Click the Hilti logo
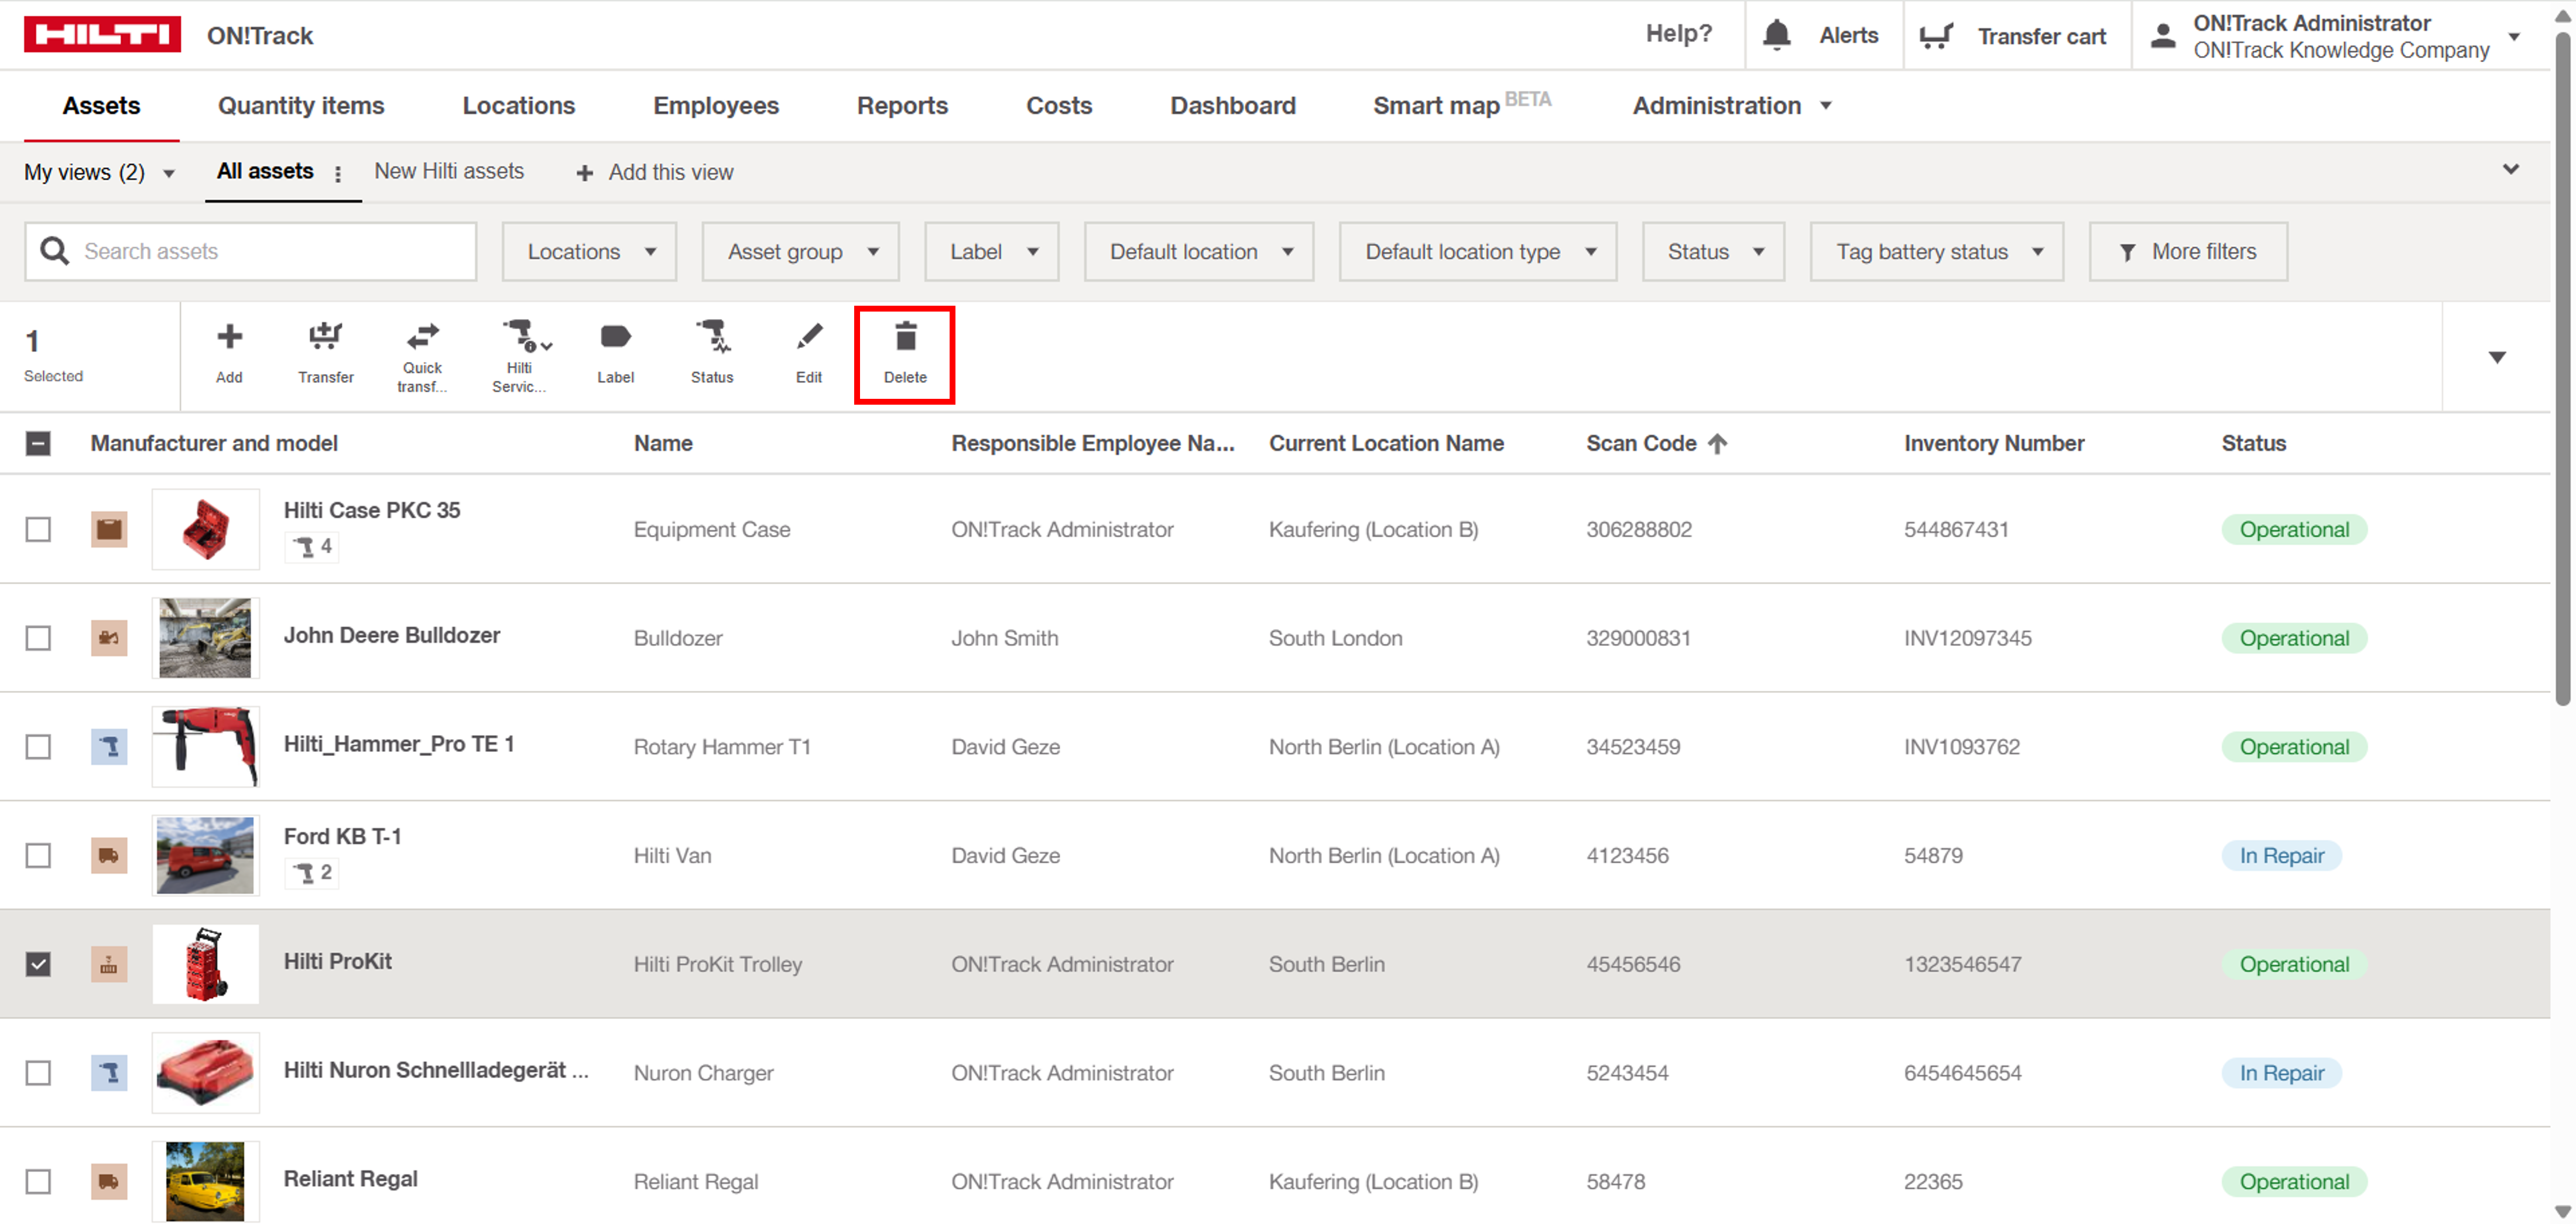Screen dimensions: 2576x1224 (102, 35)
